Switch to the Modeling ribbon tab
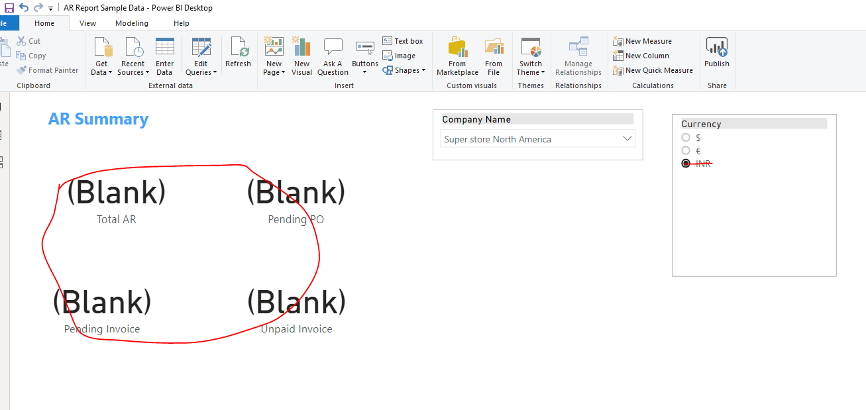866x410 pixels. pos(132,23)
